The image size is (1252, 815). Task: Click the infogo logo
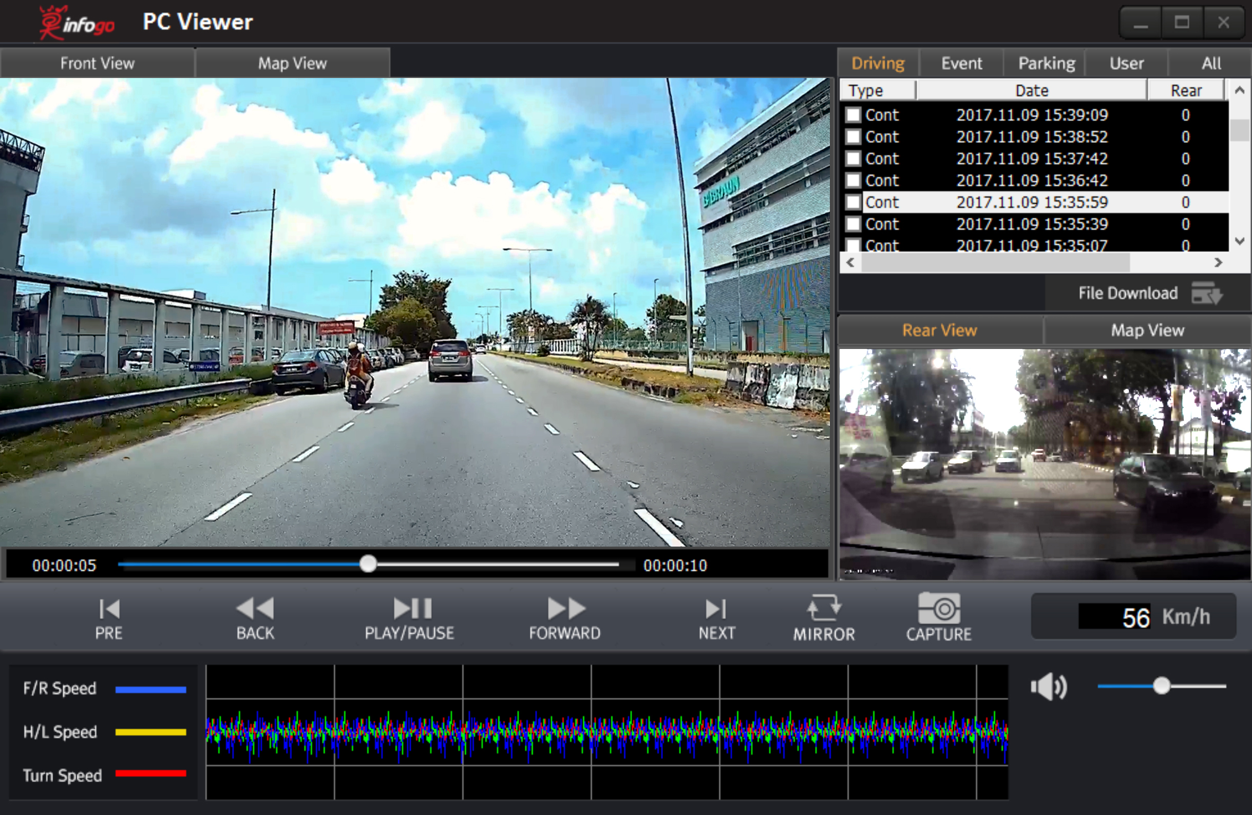[x=77, y=23]
